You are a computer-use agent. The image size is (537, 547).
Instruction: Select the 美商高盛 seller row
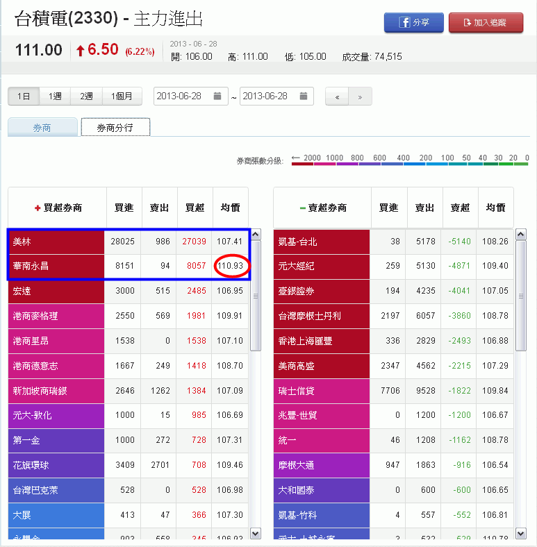(393, 366)
